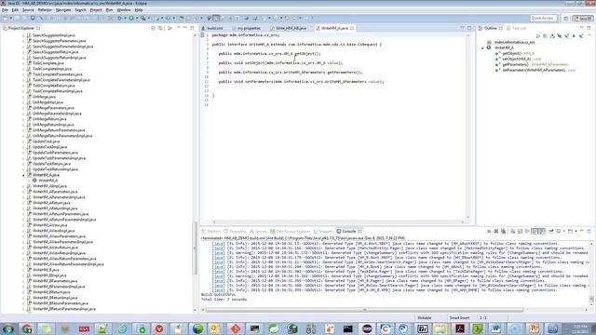Select WriteHM_AView.java in Project Explorer
Image resolution: width=596 pixels, height=335 pixels.
coord(49,225)
